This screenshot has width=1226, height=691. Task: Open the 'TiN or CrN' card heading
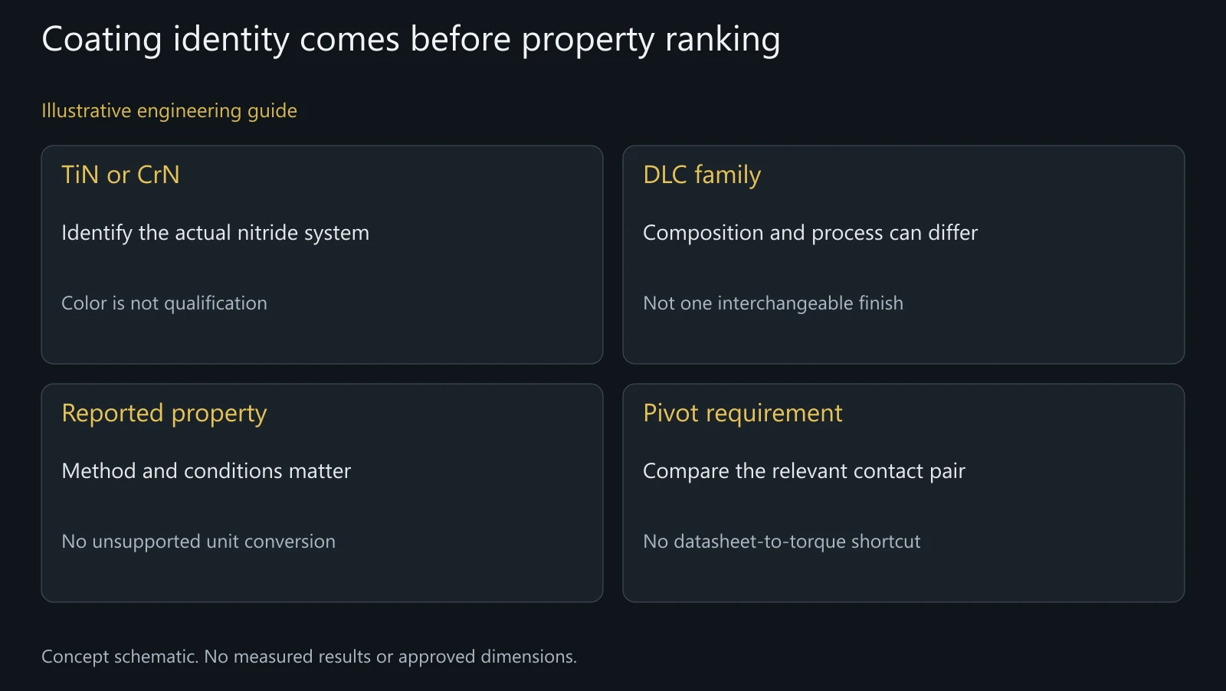[x=120, y=175]
